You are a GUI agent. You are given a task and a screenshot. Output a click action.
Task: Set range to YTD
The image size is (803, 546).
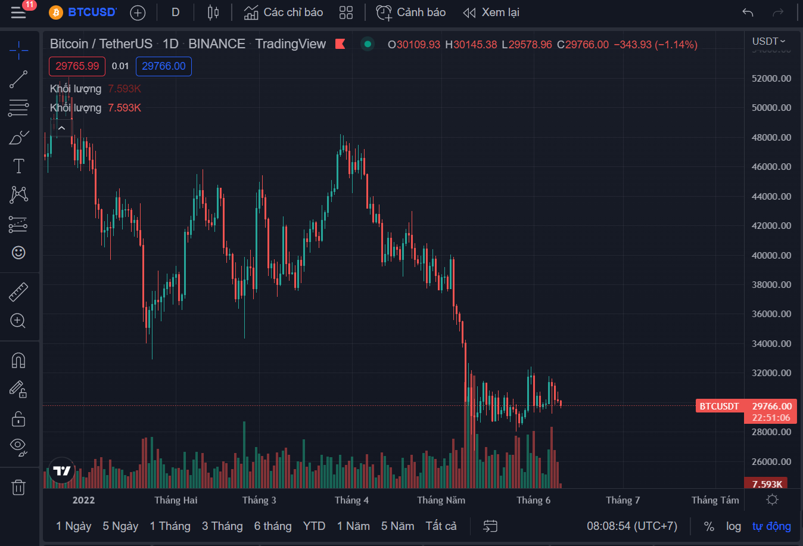point(314,526)
